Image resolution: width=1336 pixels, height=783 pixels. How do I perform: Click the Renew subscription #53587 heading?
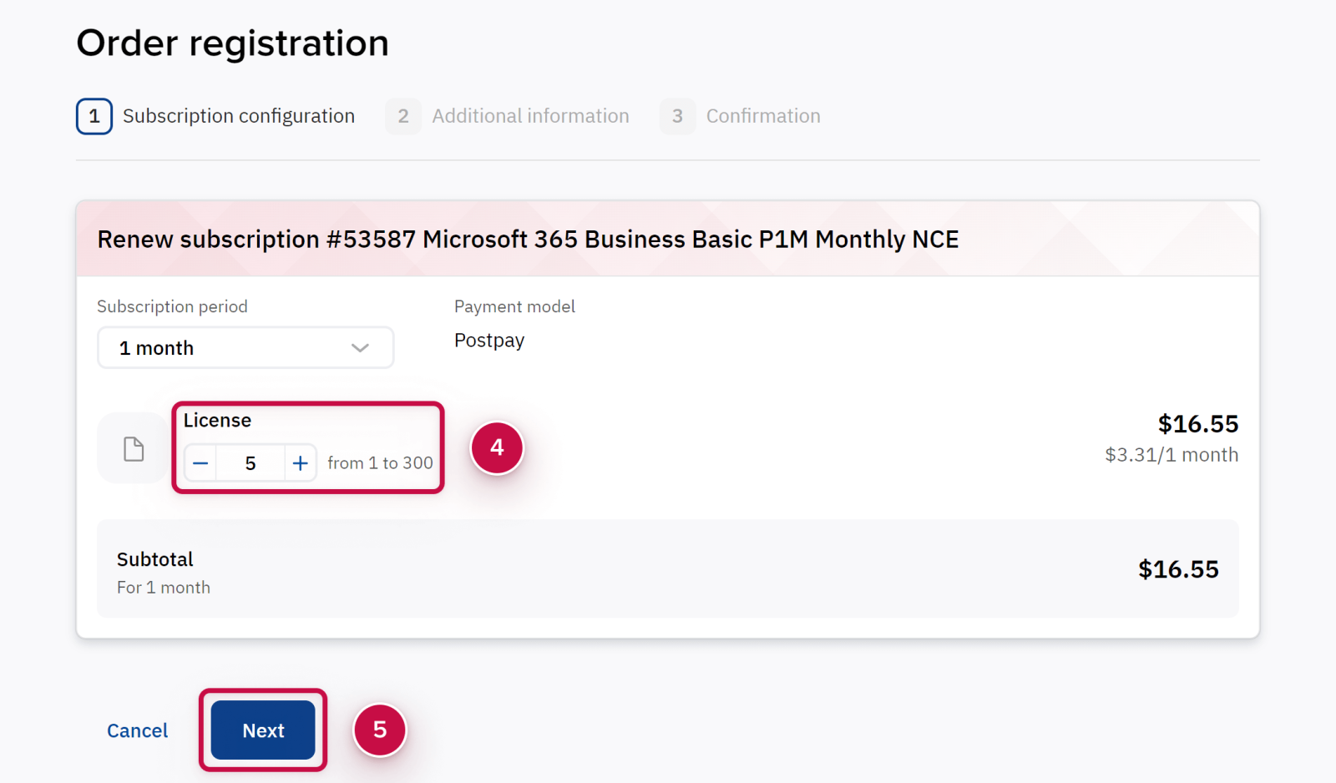pyautogui.click(x=528, y=240)
